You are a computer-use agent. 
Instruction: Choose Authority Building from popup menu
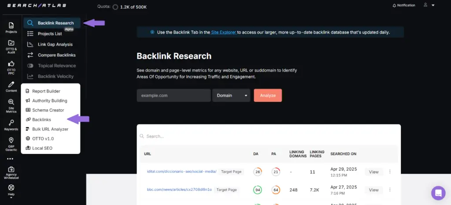click(x=46, y=101)
